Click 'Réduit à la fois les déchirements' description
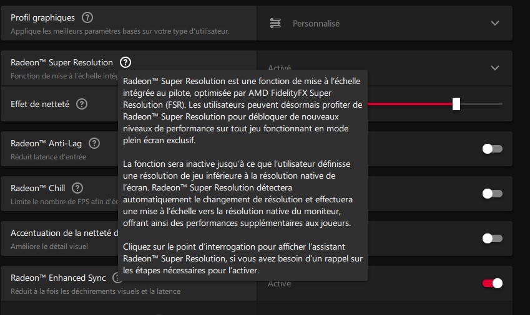Viewport: 530px width, 315px height. 96,291
